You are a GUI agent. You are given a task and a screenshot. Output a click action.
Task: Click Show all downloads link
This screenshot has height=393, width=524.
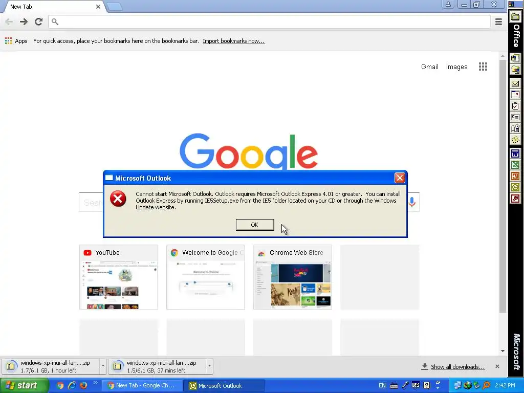coord(457,366)
